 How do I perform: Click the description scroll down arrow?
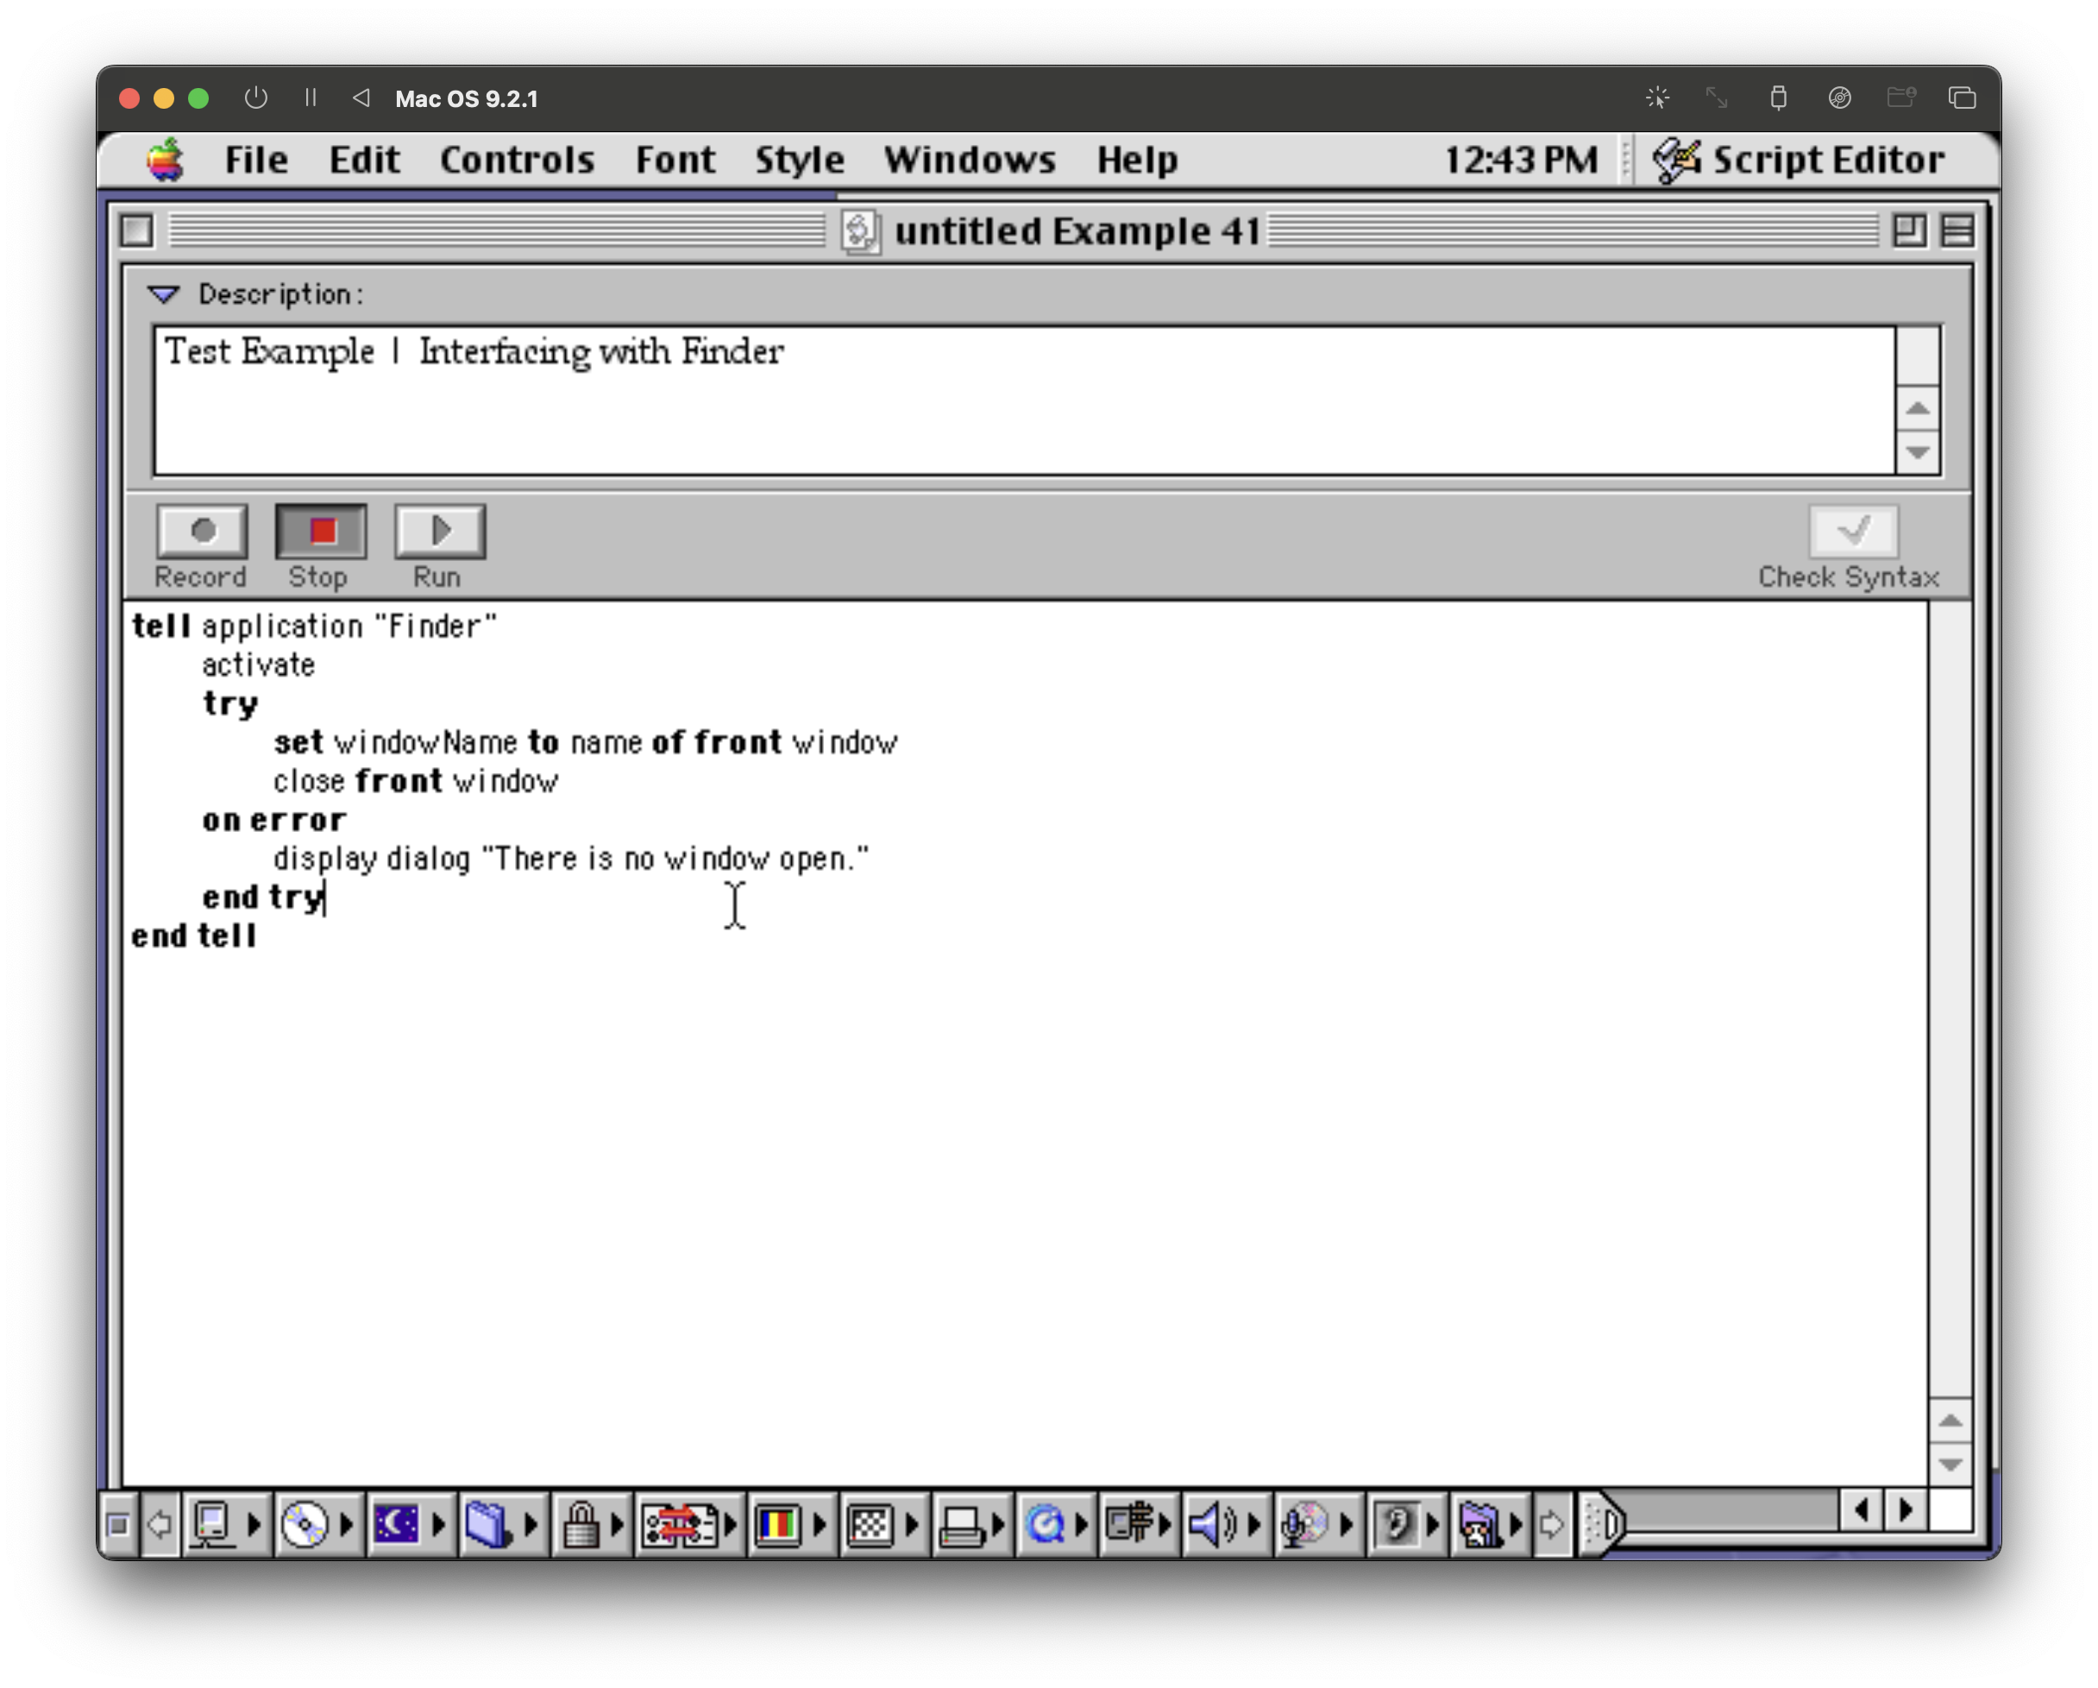tap(1918, 453)
